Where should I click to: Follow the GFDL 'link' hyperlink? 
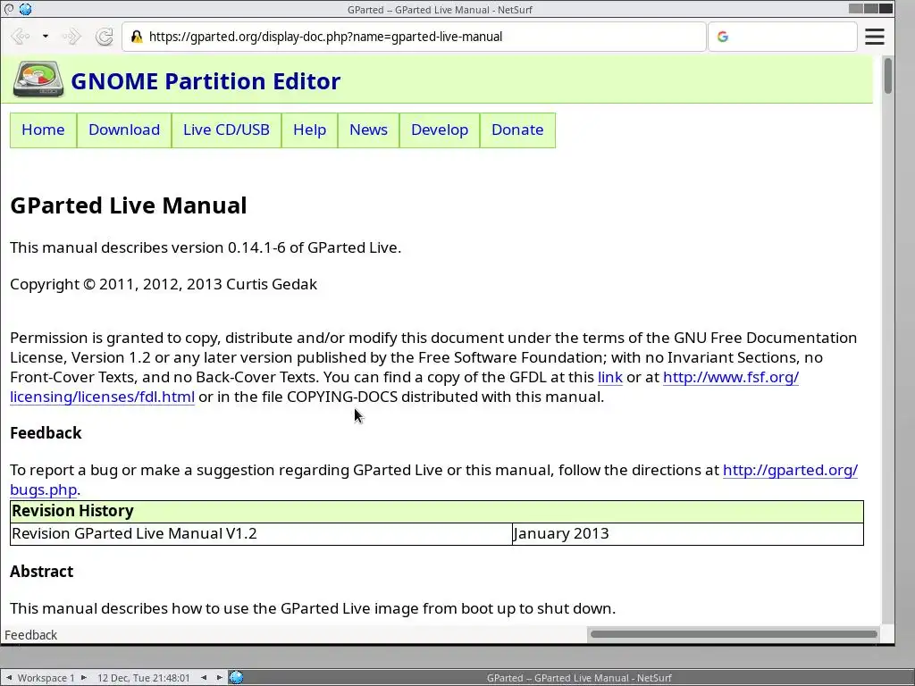point(609,378)
